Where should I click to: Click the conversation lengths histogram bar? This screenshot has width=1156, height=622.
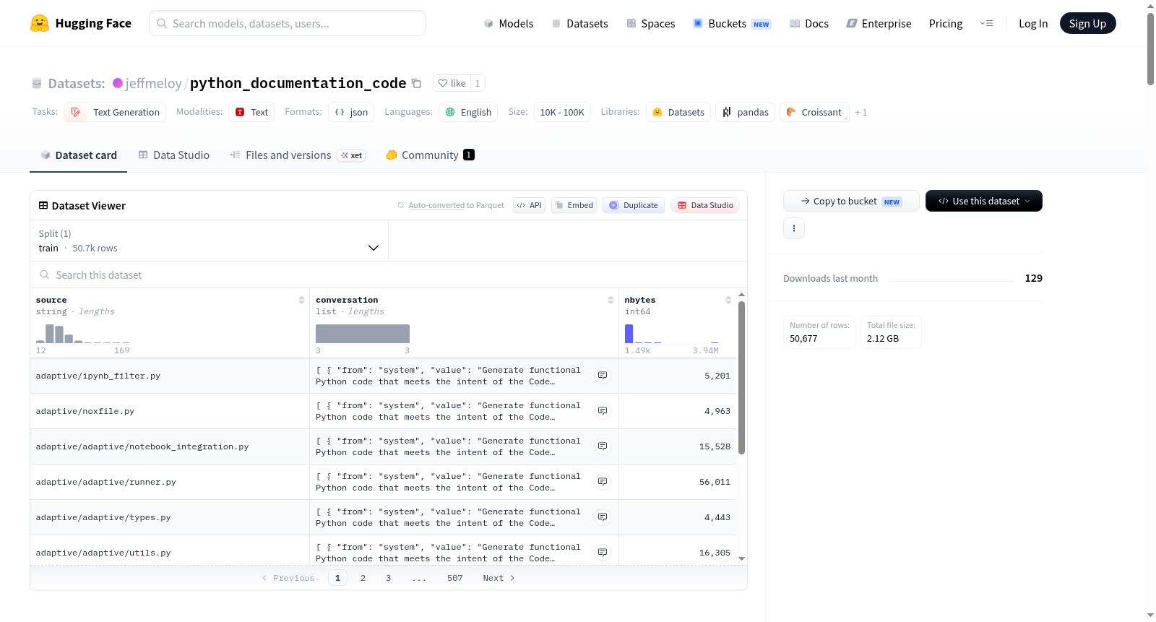click(x=363, y=333)
